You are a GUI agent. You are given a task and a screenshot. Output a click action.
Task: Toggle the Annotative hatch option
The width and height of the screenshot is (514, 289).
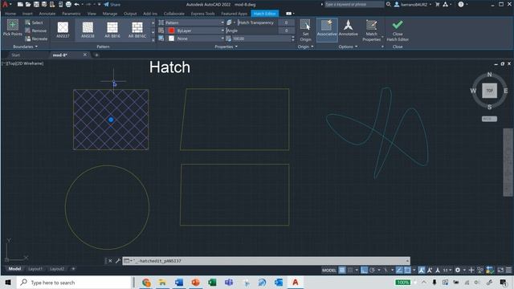point(348,27)
